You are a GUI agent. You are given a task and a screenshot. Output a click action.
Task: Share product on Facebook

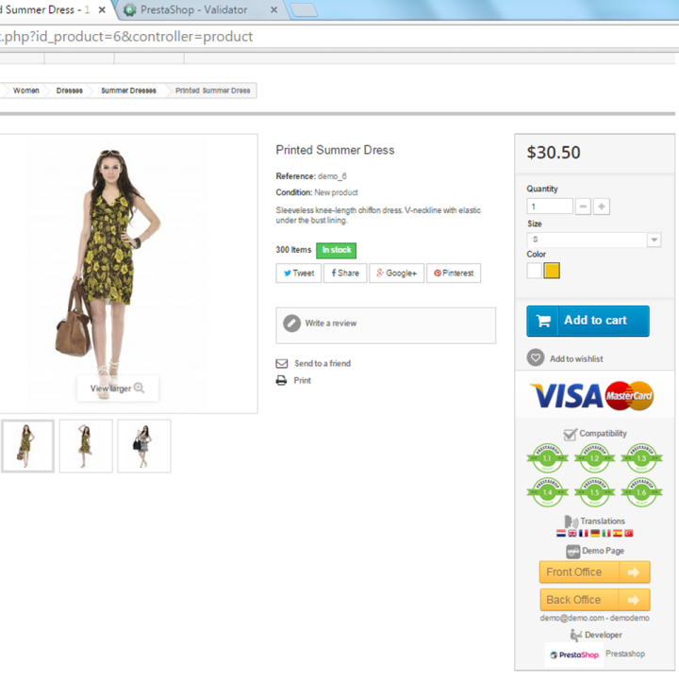click(345, 273)
